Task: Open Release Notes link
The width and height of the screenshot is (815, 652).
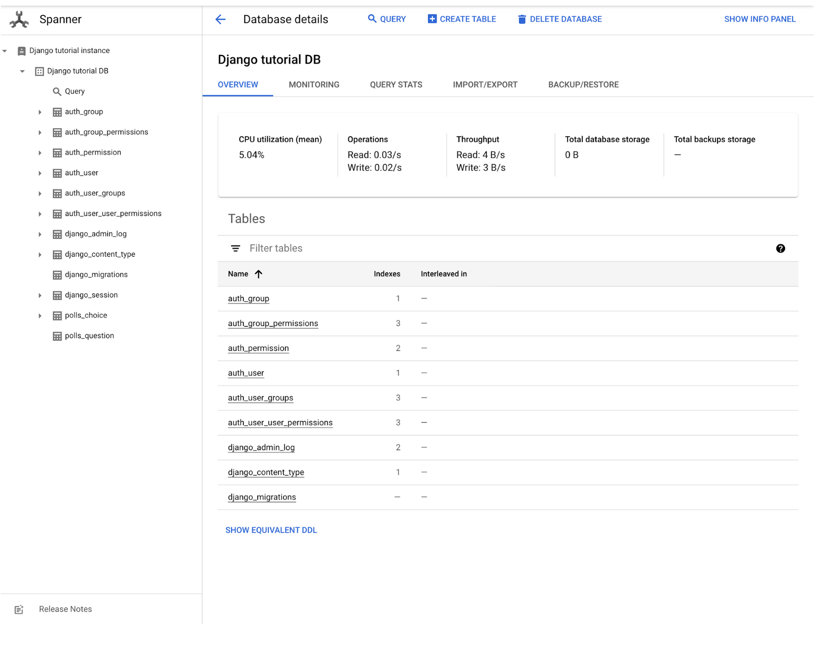Action: pyautogui.click(x=66, y=609)
